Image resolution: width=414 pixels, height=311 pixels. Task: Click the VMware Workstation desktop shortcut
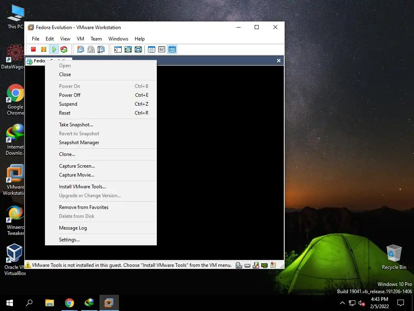point(14,180)
